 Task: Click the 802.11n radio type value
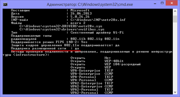click(x=112, y=39)
